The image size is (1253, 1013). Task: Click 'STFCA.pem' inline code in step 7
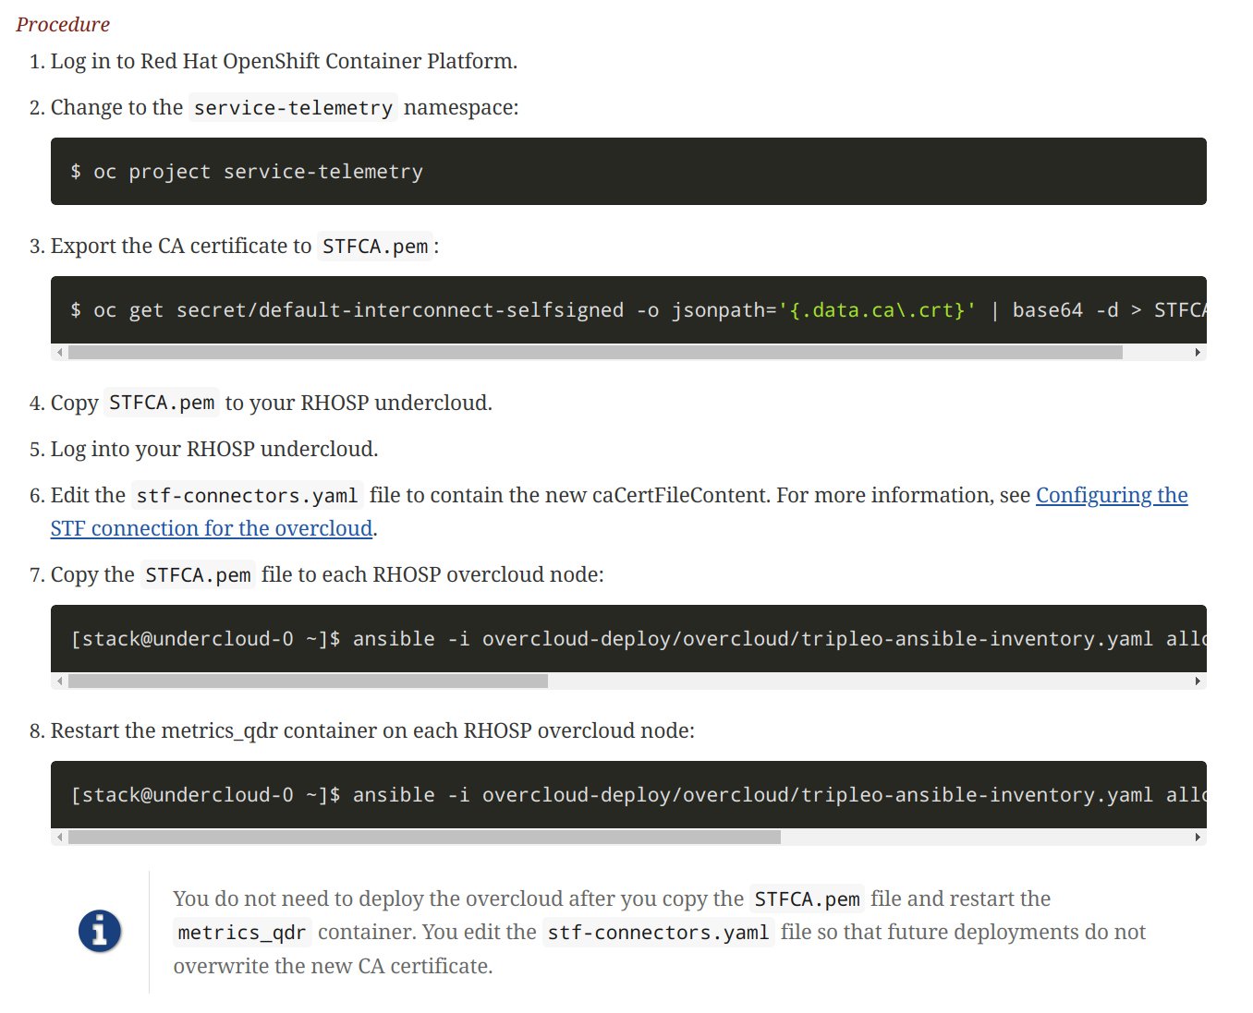(x=198, y=575)
